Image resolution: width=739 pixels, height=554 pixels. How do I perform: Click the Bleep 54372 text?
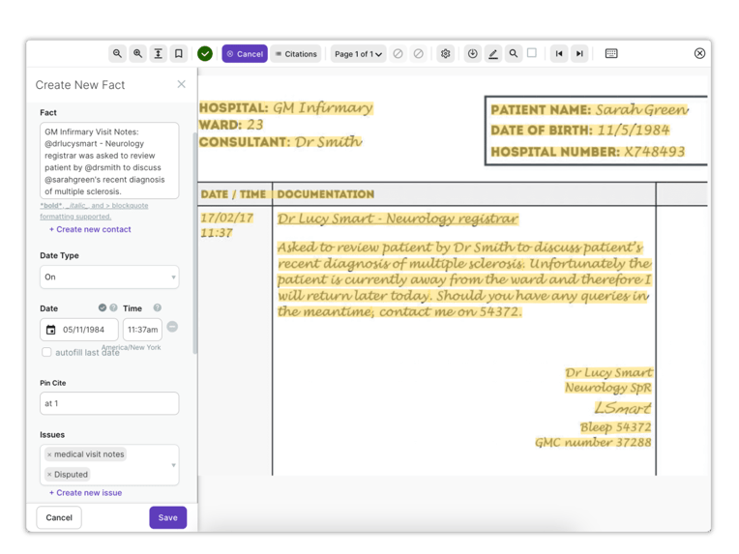click(615, 427)
